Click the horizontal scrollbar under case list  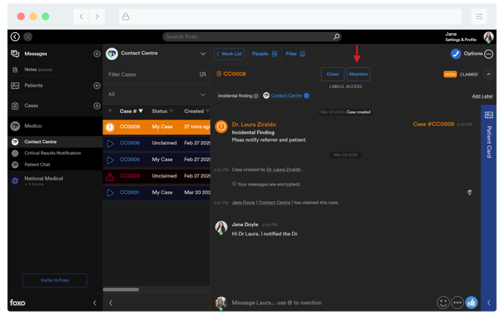click(x=121, y=290)
